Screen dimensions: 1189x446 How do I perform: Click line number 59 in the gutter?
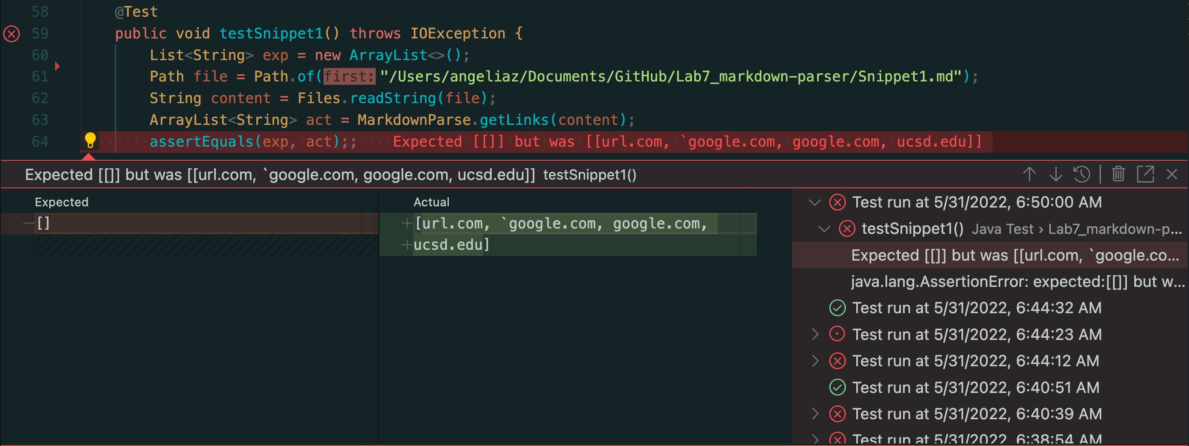click(40, 33)
